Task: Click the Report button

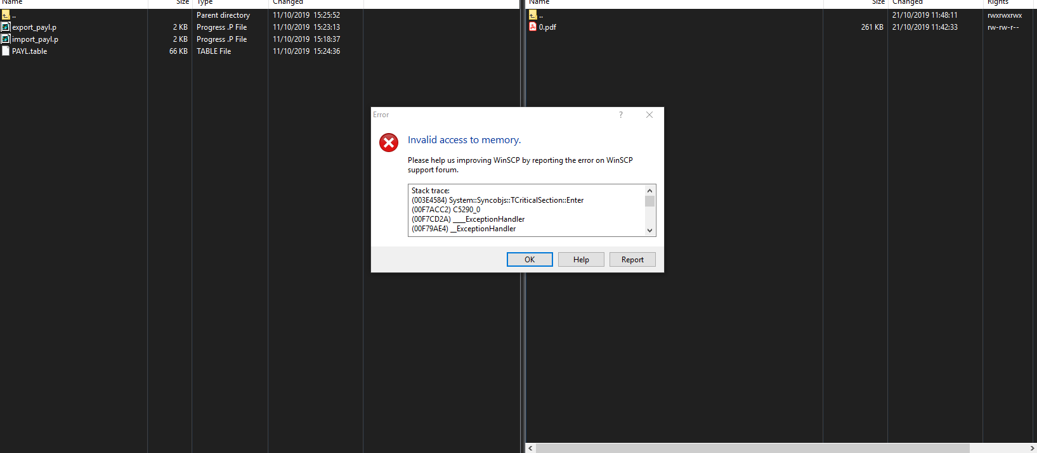Action: coord(632,260)
